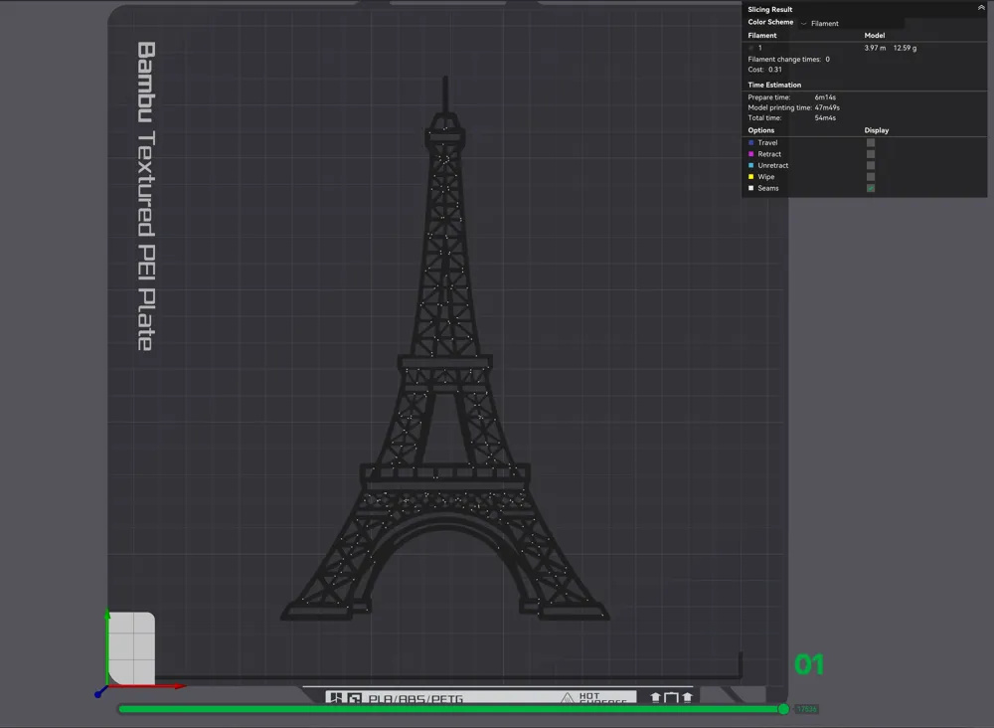Click the Slicing Result heading
The height and width of the screenshot is (728, 994).
[x=770, y=10]
